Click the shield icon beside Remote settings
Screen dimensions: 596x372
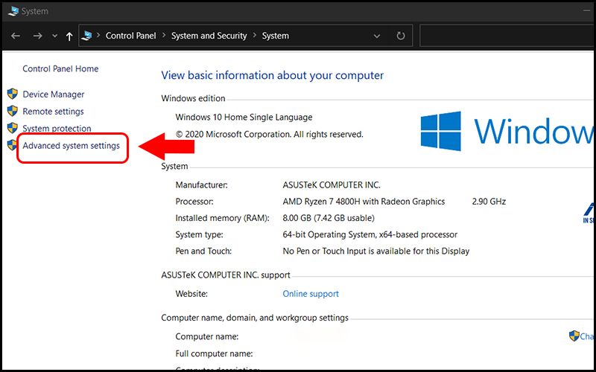click(12, 112)
